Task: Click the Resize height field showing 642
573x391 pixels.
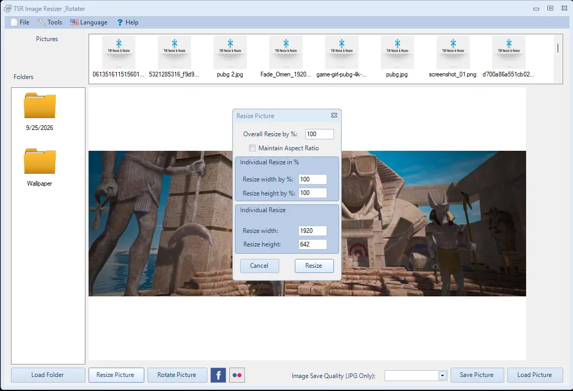Action: click(x=313, y=244)
